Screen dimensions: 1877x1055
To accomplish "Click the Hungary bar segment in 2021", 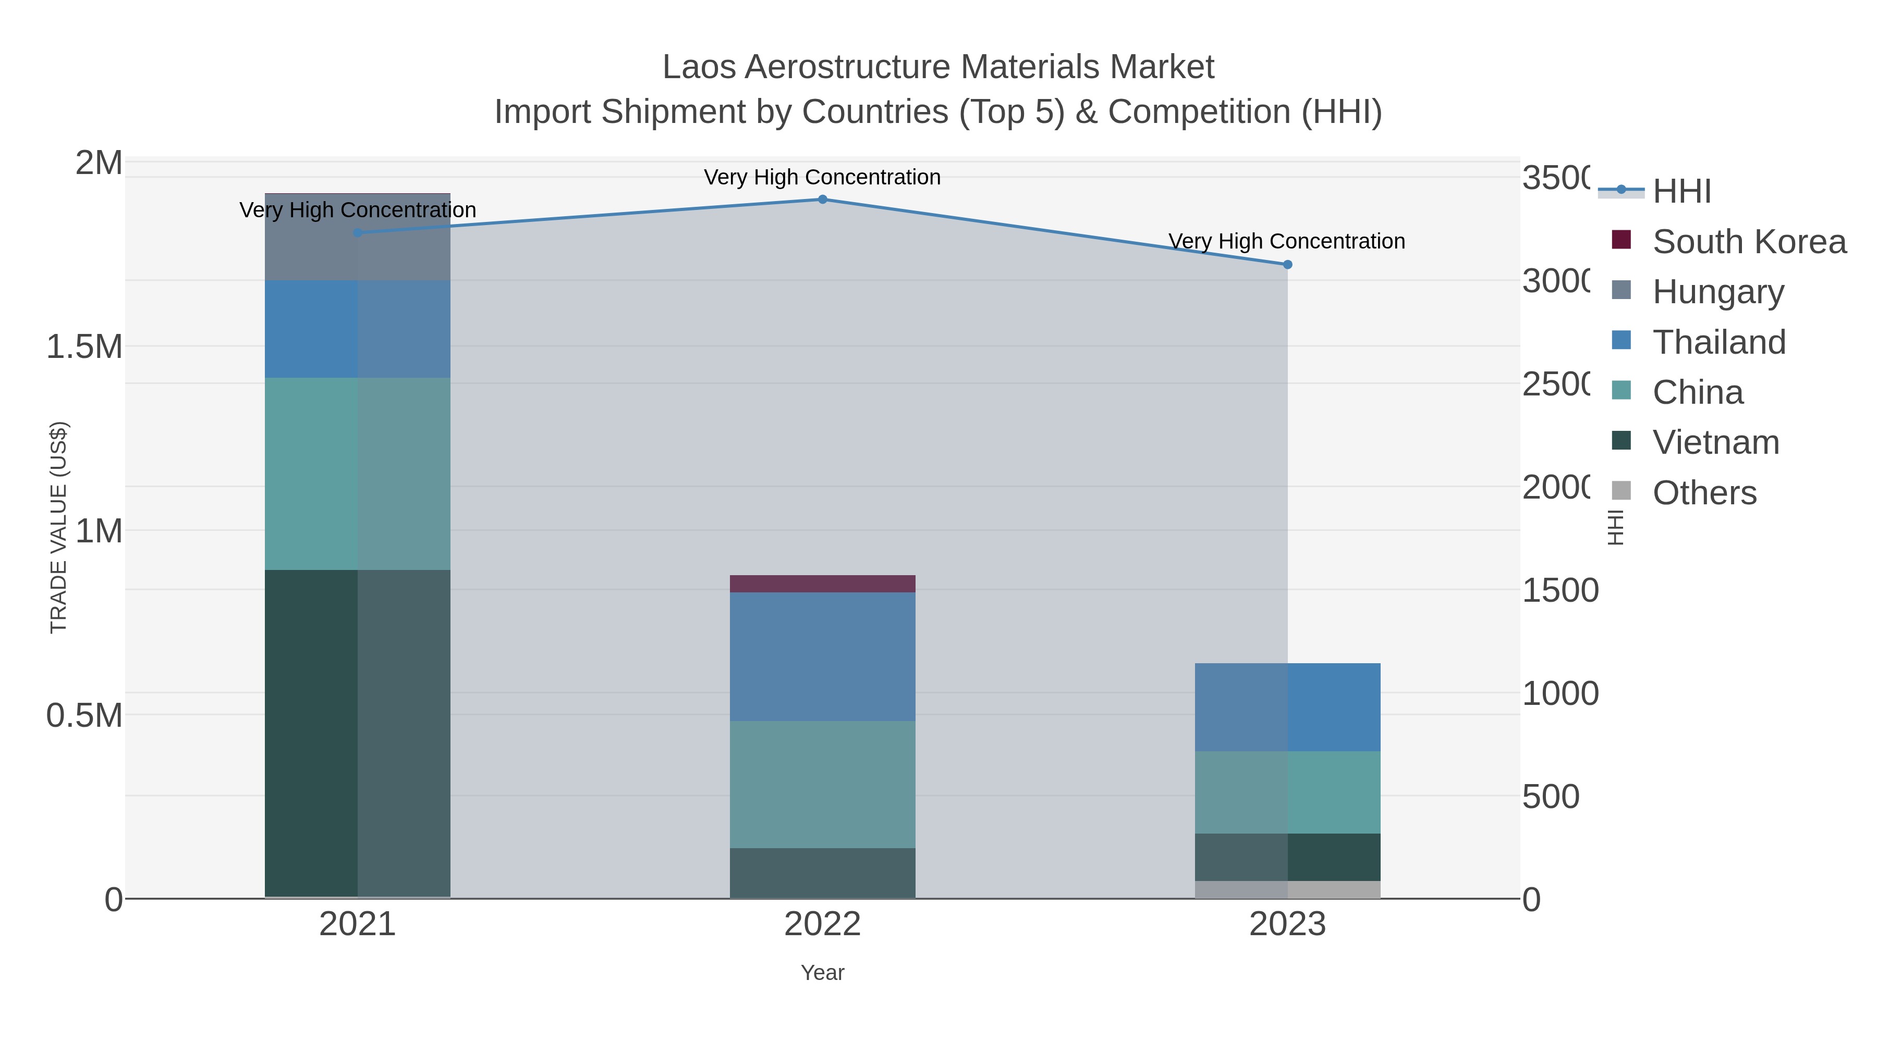I will tap(358, 238).
